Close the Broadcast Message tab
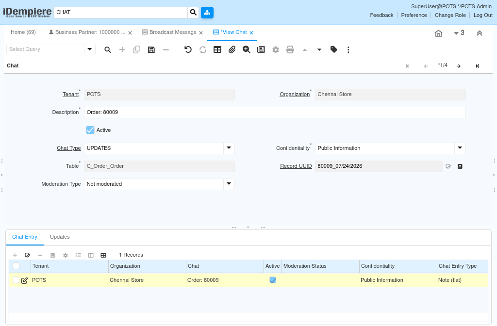The height and width of the screenshot is (326, 497). [x=201, y=33]
